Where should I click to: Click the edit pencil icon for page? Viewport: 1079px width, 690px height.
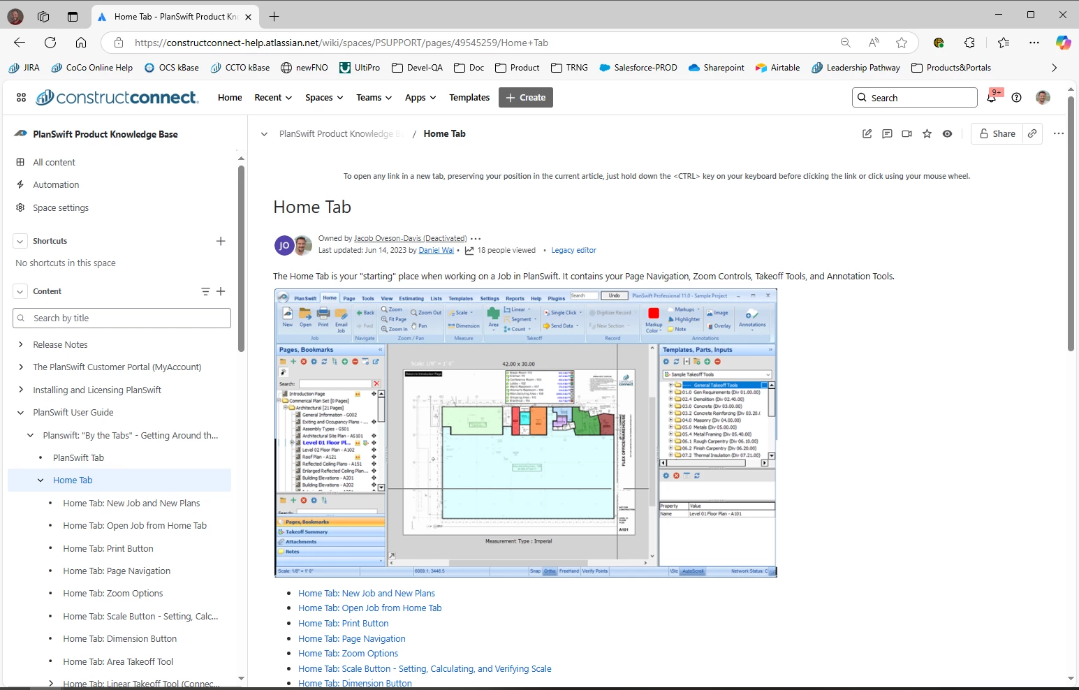pos(867,133)
